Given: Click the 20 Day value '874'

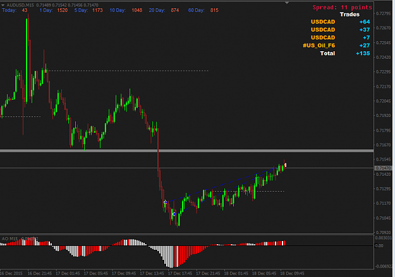Looking at the screenshot, I should [x=175, y=10].
